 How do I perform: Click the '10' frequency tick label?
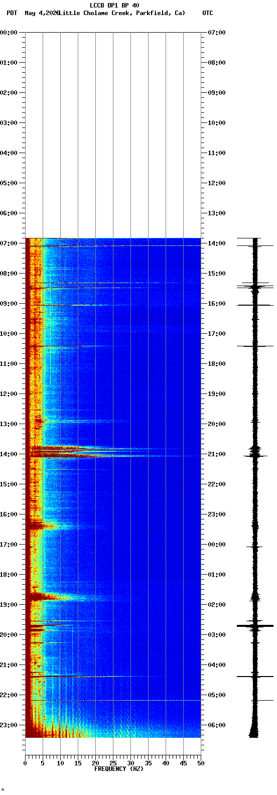coord(60,763)
